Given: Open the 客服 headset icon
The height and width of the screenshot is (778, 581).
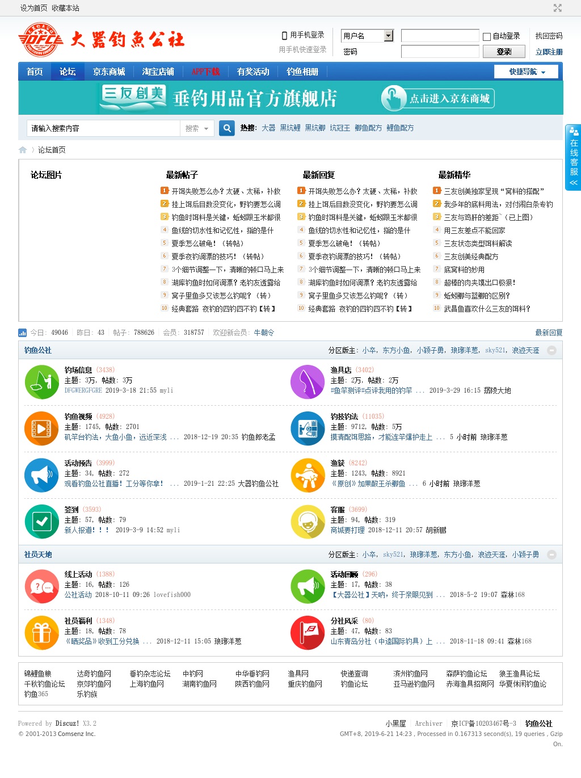Looking at the screenshot, I should click(x=308, y=522).
